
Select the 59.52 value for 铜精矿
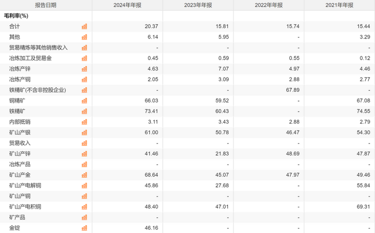(222, 101)
